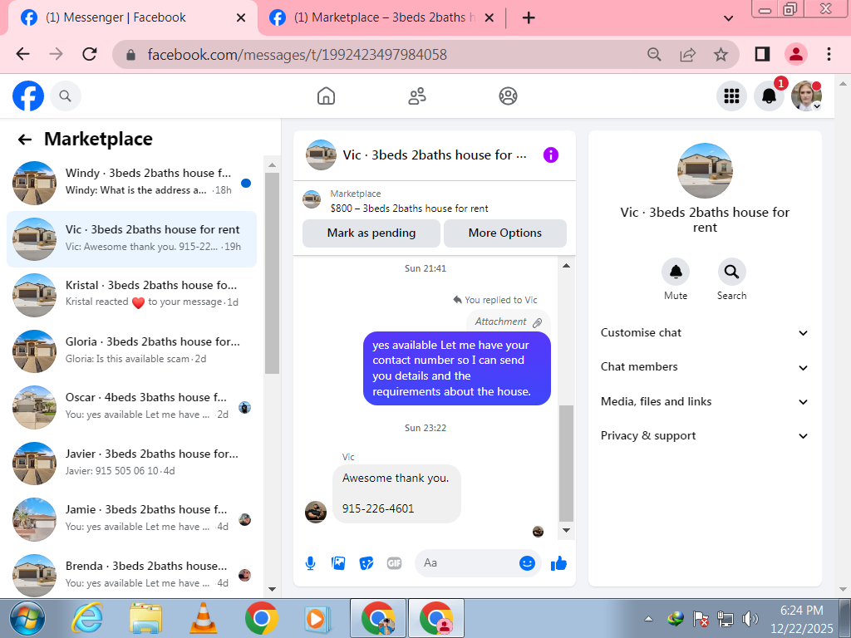Click the volume speaker tray icon

750,618
